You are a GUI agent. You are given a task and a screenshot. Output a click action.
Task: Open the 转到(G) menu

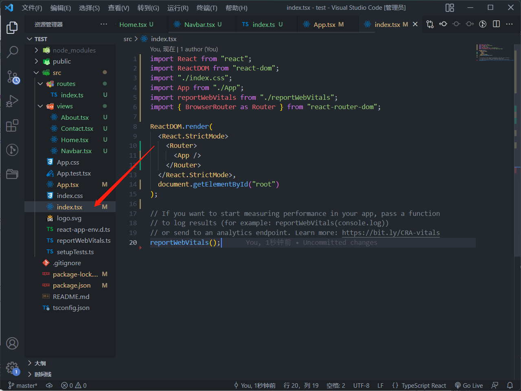click(148, 8)
